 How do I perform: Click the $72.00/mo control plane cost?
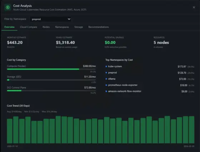click(x=90, y=88)
